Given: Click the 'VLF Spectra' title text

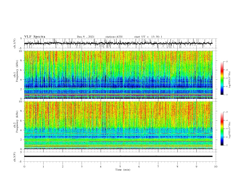Looking at the screenshot, I should 35,37.
